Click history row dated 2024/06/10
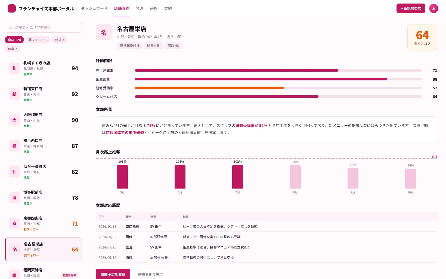The width and height of the screenshot is (446, 279). pos(267,257)
